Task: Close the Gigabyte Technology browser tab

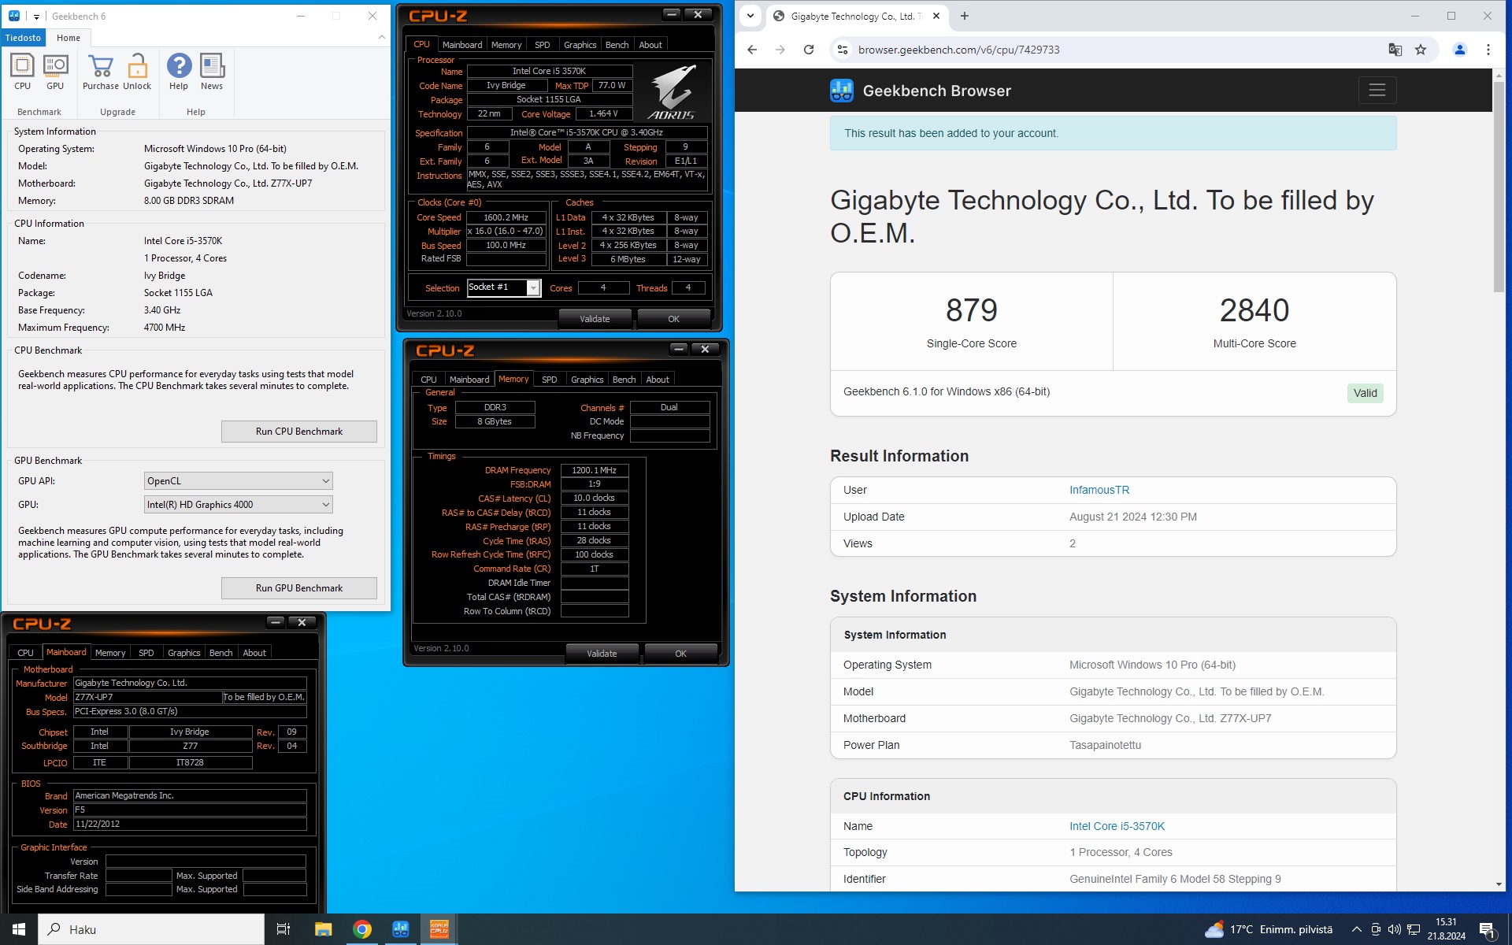Action: tap(936, 16)
